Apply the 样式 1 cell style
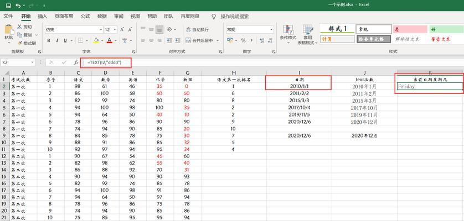This screenshot has height=221, width=464. 337,29
